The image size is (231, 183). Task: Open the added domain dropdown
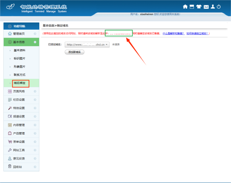pyautogui.click(x=87, y=45)
